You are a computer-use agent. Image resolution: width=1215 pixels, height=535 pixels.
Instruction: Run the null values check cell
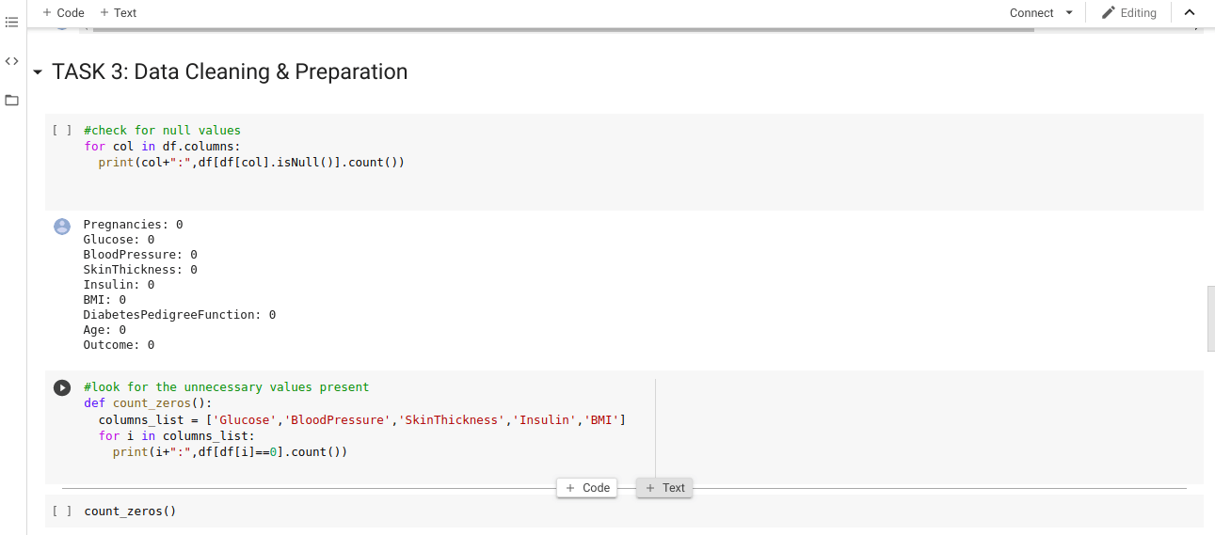pyautogui.click(x=62, y=131)
